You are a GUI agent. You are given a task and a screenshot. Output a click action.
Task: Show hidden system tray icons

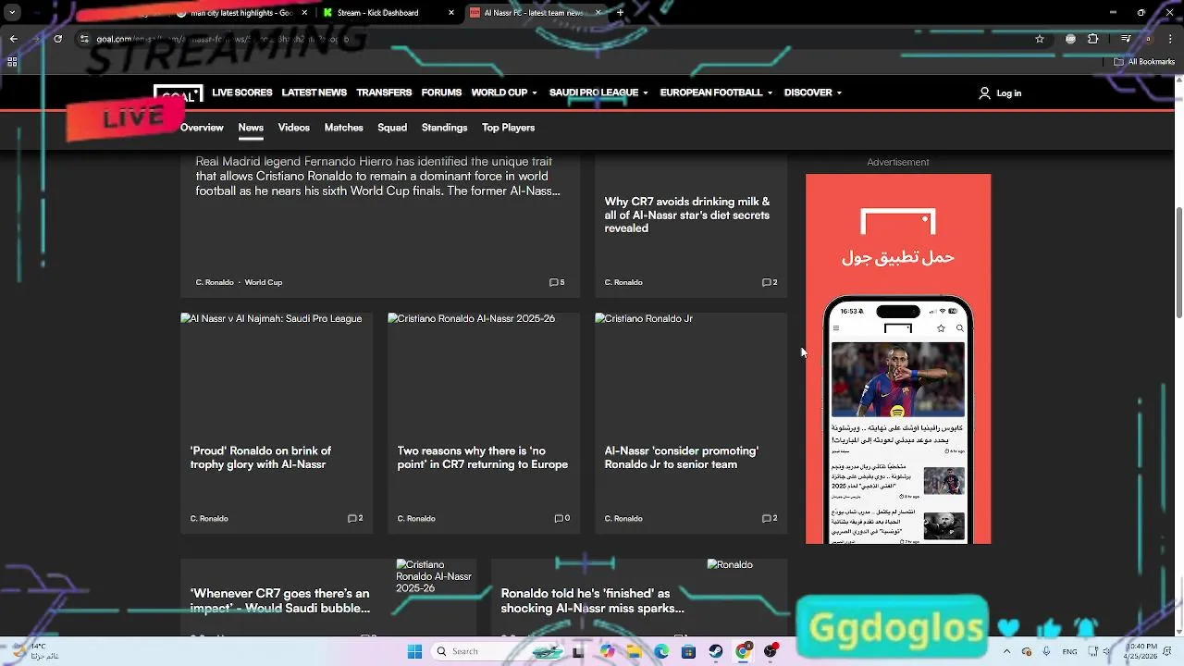(1007, 651)
